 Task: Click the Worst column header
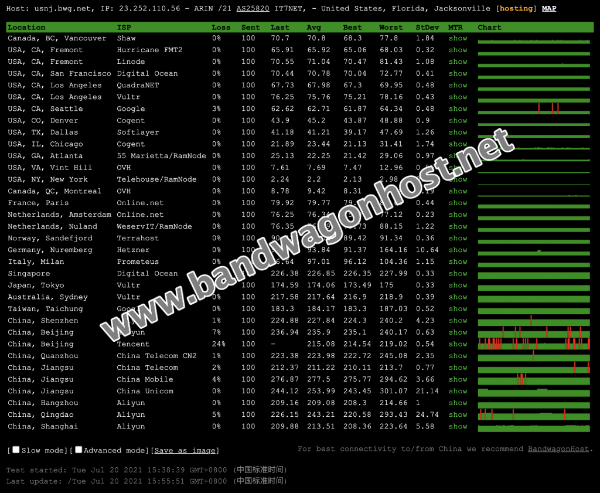pos(391,28)
